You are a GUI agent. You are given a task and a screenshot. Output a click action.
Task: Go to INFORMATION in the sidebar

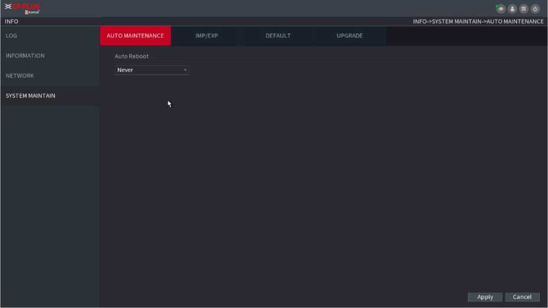click(x=25, y=56)
